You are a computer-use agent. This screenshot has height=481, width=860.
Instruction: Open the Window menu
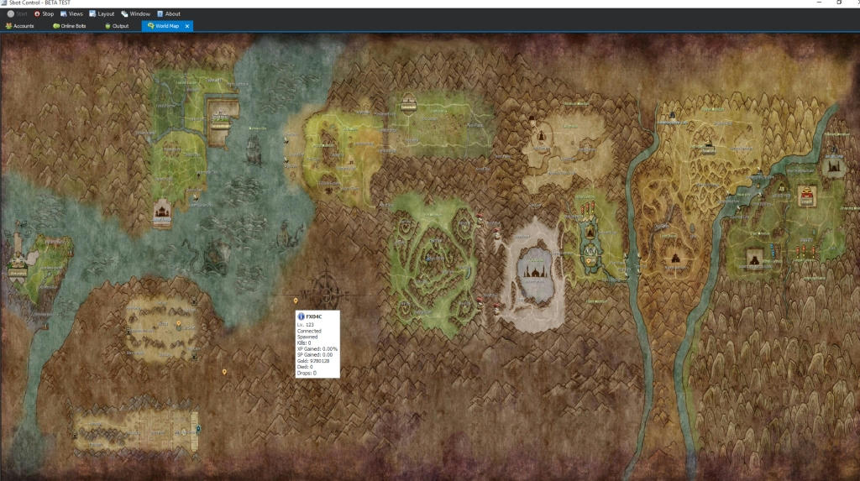tap(135, 13)
